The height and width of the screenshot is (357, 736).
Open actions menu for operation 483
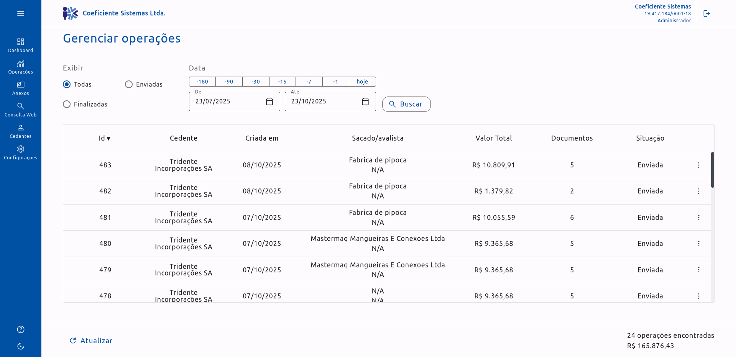[x=699, y=165]
